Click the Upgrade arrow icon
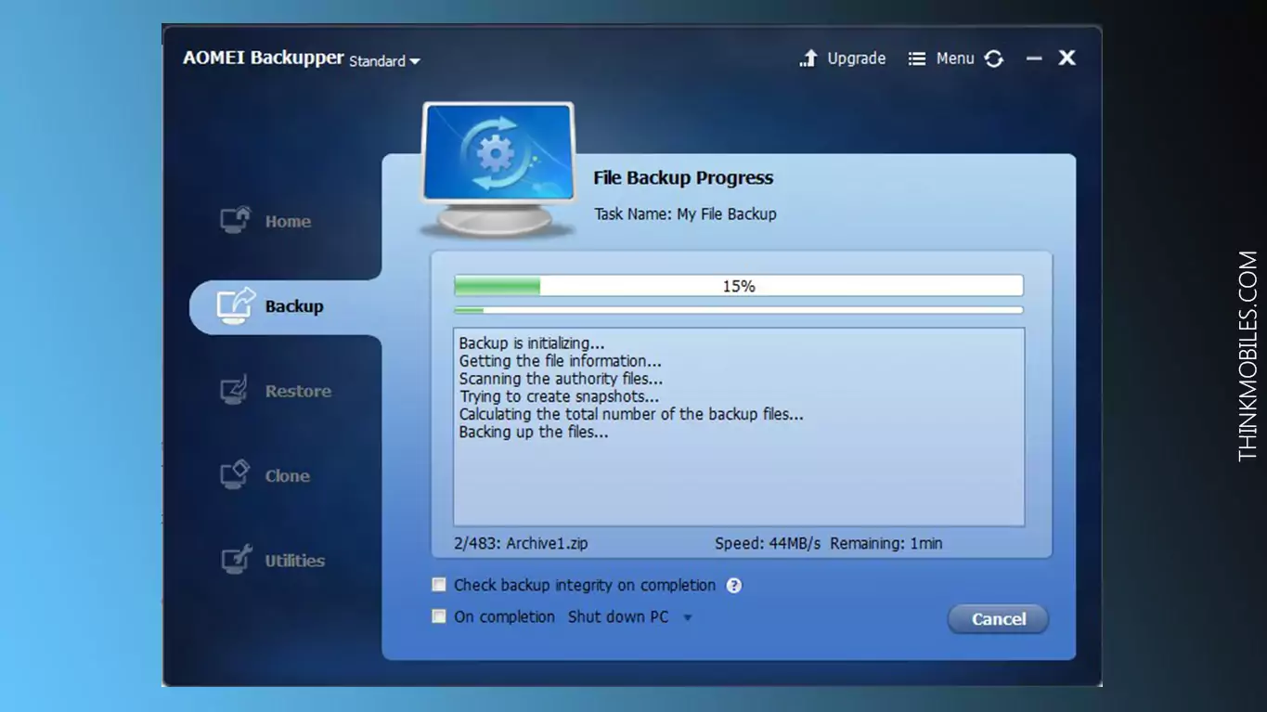 point(808,58)
